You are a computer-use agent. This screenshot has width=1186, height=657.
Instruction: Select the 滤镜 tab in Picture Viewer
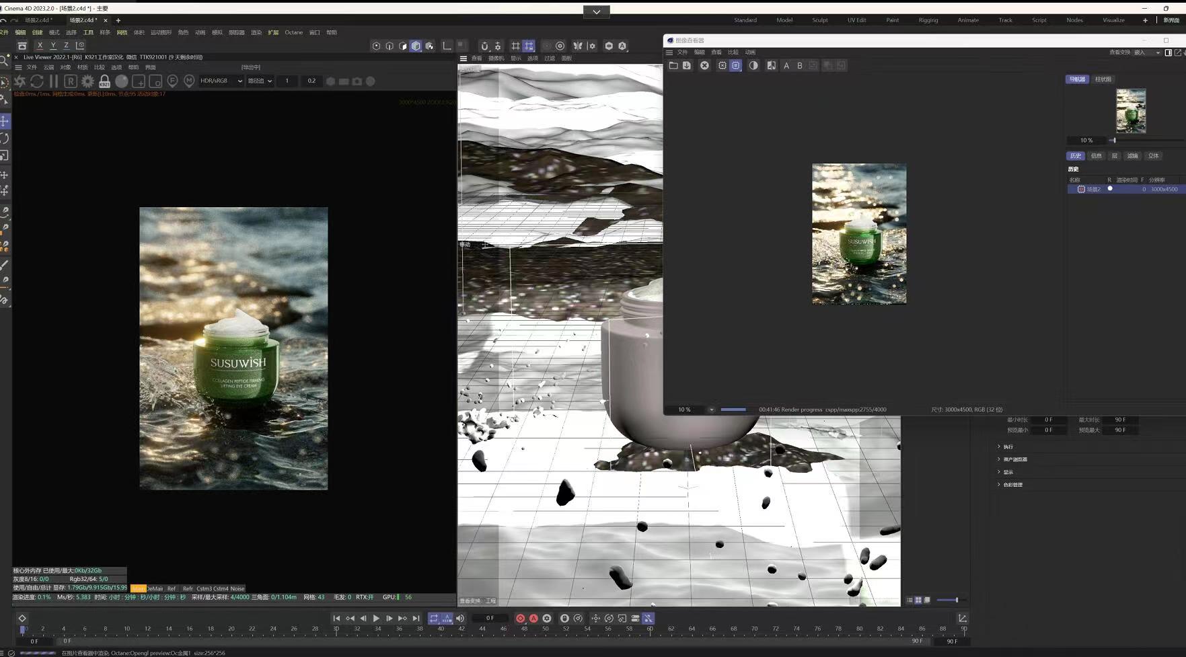click(1133, 156)
